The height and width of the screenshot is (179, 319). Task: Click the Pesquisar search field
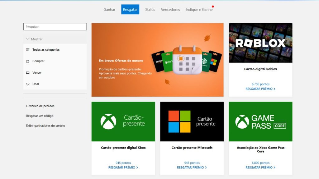(55, 27)
